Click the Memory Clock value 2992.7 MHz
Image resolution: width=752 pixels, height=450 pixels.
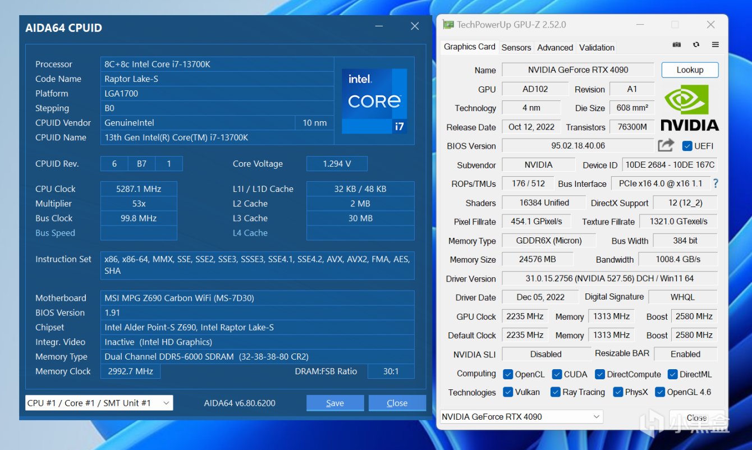[130, 371]
